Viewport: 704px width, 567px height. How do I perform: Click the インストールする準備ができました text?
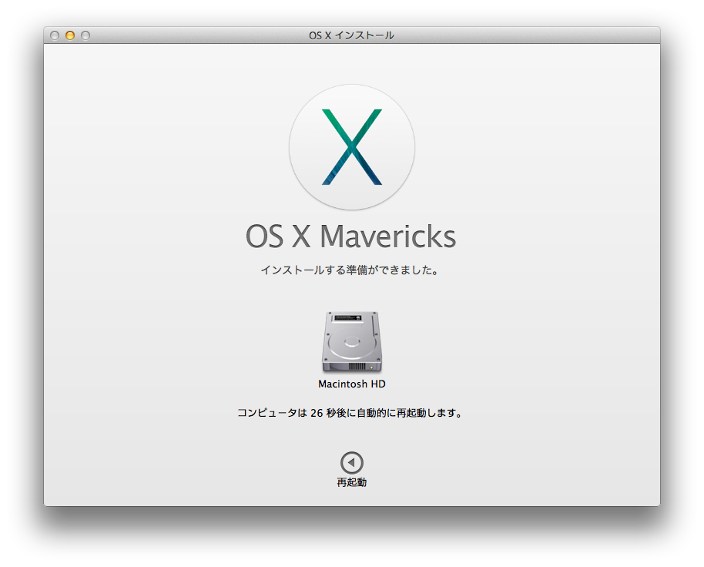click(350, 270)
